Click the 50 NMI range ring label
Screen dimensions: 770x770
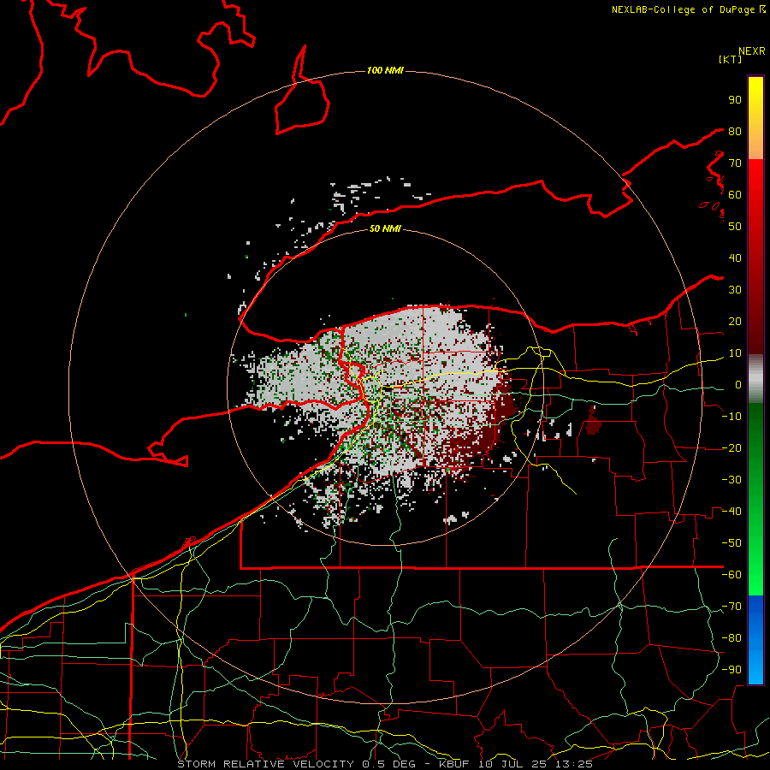coord(385,228)
